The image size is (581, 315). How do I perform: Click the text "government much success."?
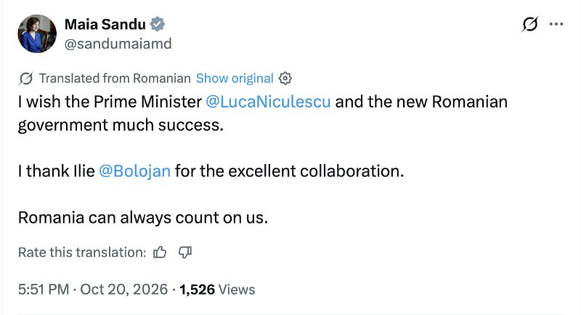pyautogui.click(x=121, y=125)
